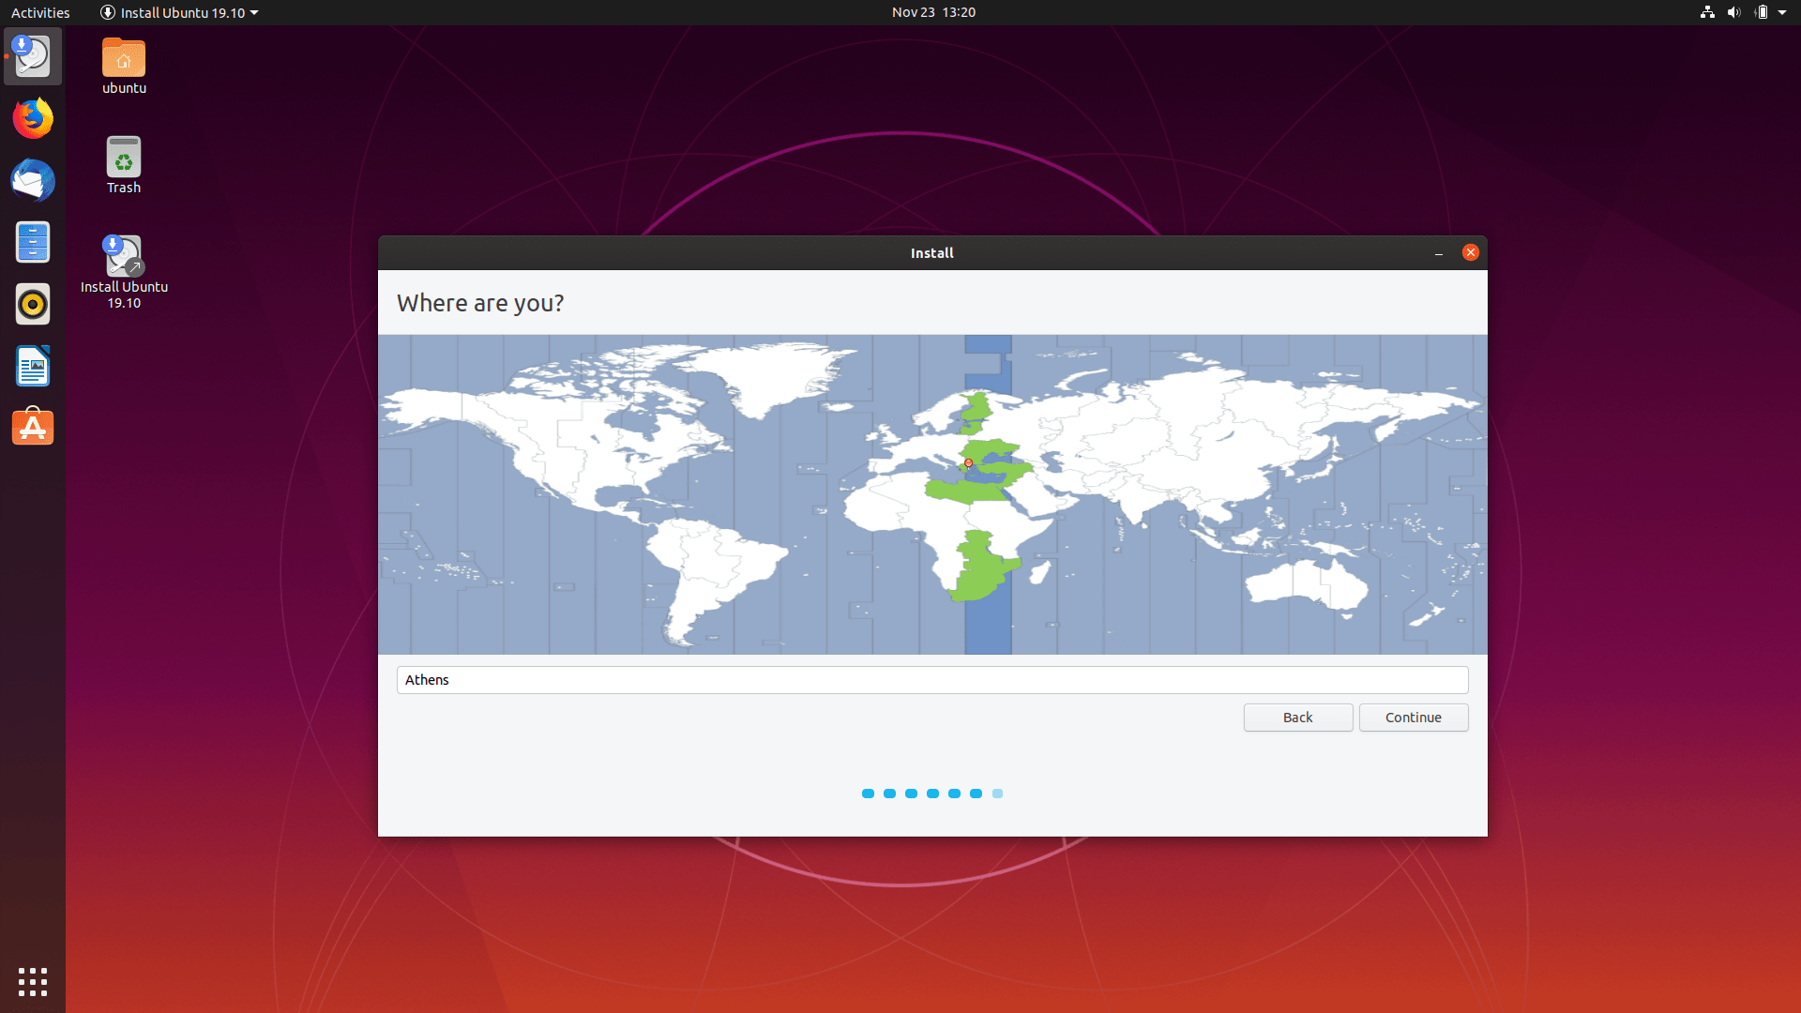This screenshot has height=1013, width=1801.
Task: Open Rhythmbox music player
Action: pos(33,305)
